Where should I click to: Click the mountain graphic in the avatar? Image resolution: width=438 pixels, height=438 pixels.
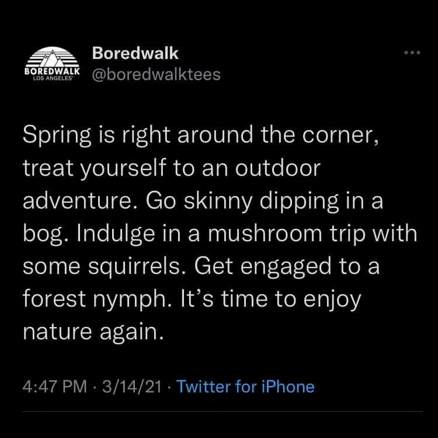point(51,57)
